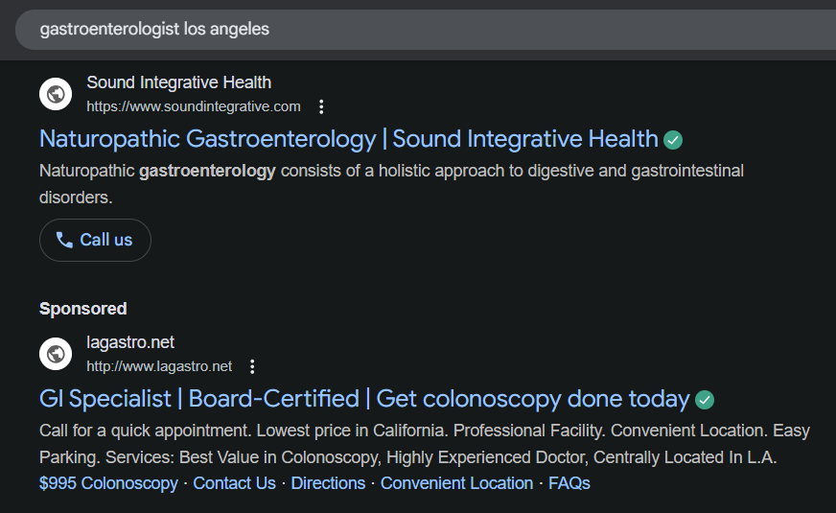Open the Directions sitelink
Screen dimensions: 836x513
328,483
